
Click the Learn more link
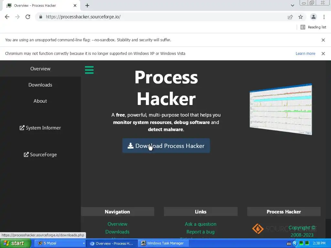tap(305, 54)
